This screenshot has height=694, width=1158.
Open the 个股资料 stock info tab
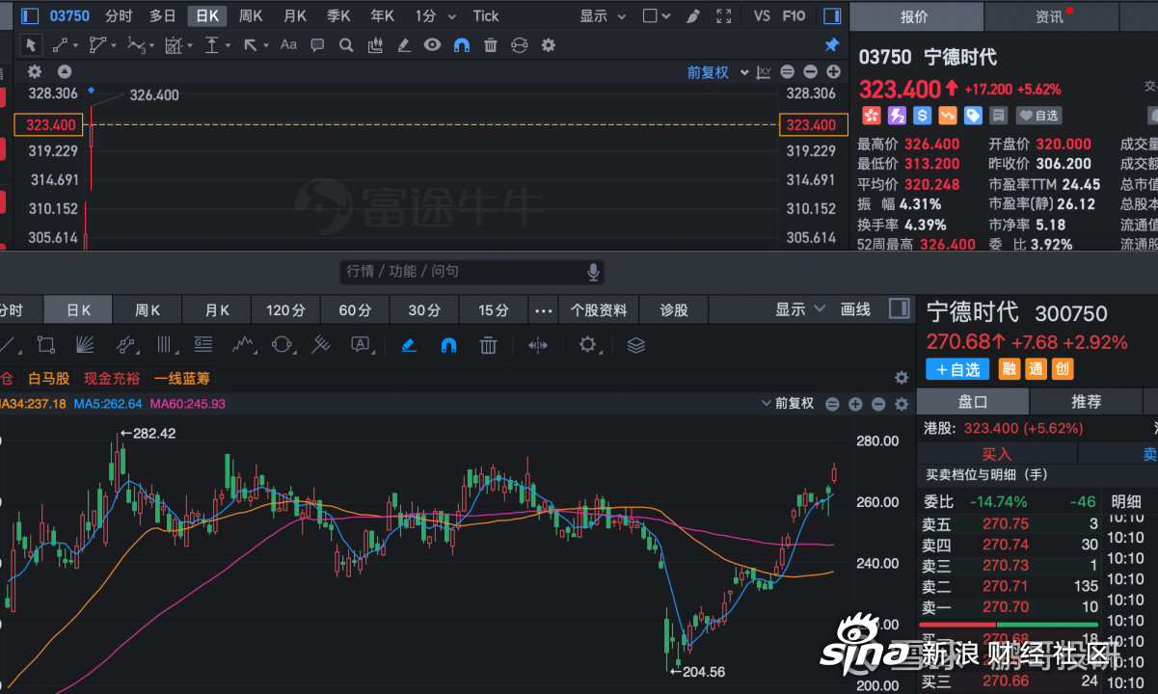click(x=599, y=310)
